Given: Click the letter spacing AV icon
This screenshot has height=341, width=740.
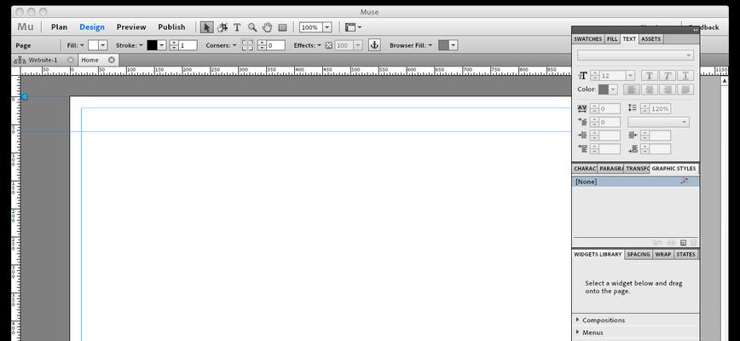Looking at the screenshot, I should (x=582, y=108).
